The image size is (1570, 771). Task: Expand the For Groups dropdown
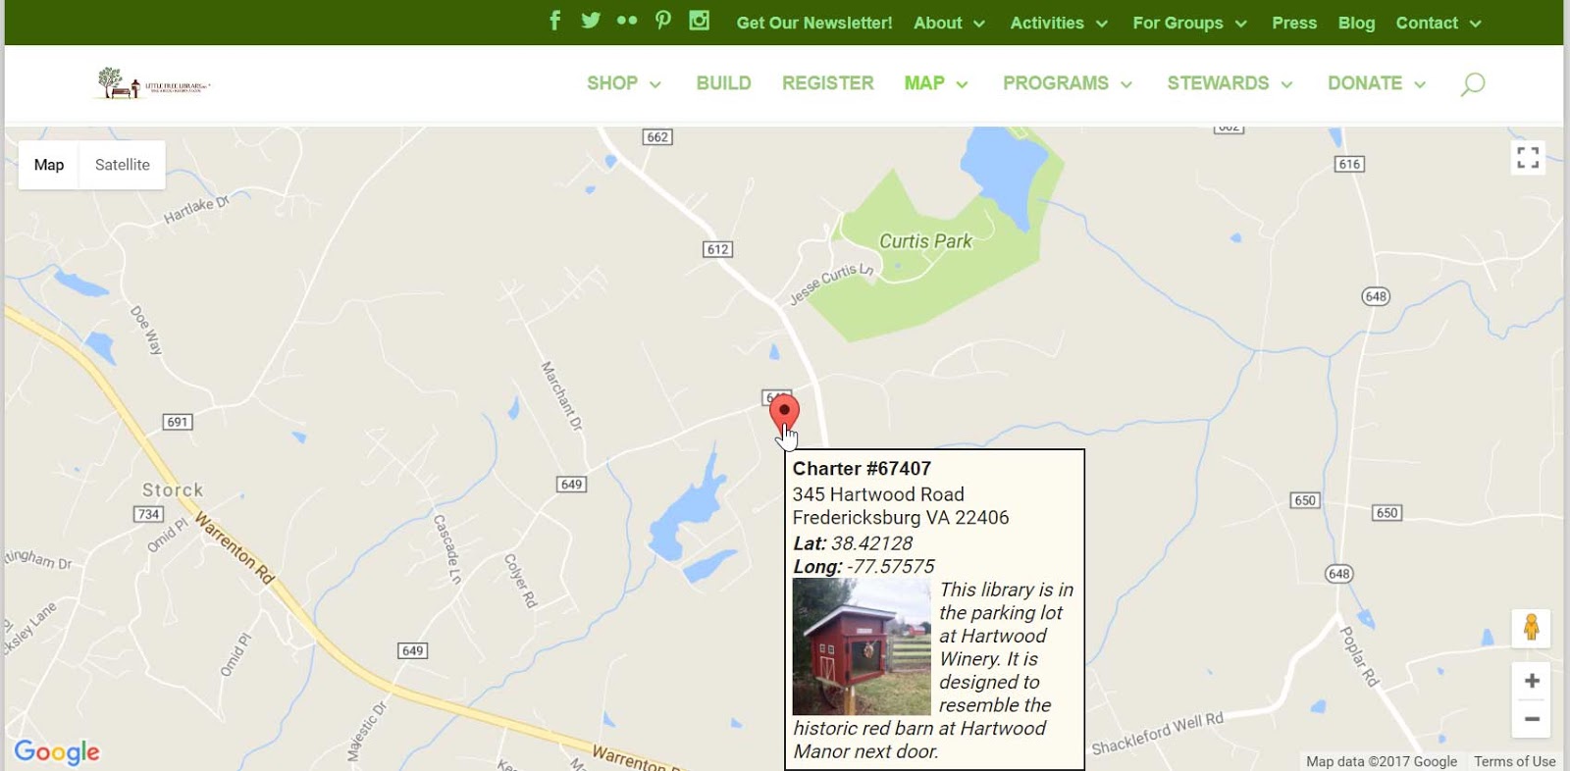(x=1189, y=23)
